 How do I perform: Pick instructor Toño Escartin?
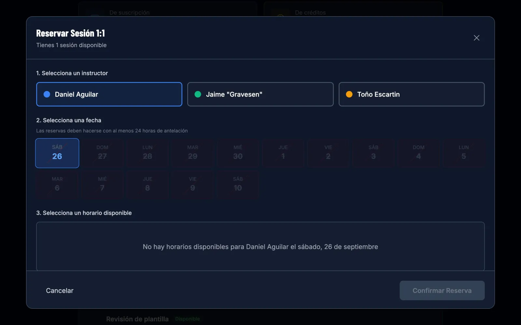pos(412,94)
